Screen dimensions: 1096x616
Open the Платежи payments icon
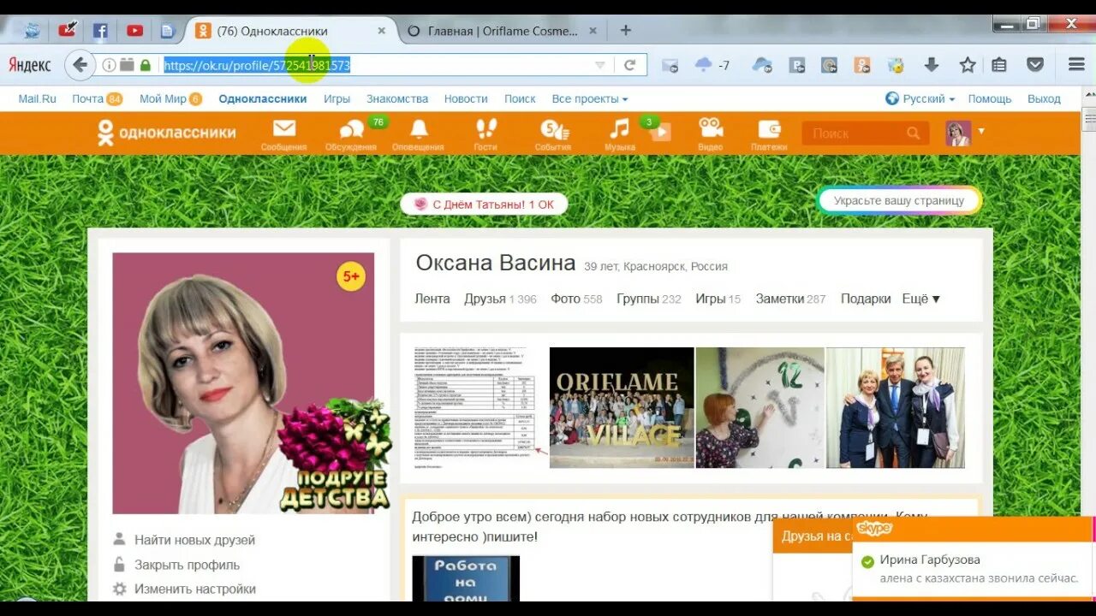(x=767, y=129)
